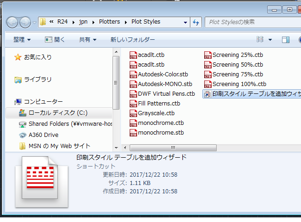Click the Refresh button beside address bar

(x=196, y=22)
